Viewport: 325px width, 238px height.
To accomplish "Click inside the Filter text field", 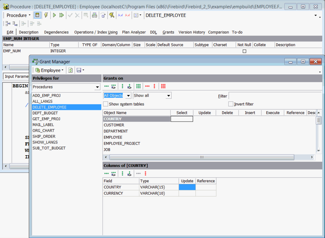I will click(x=275, y=96).
